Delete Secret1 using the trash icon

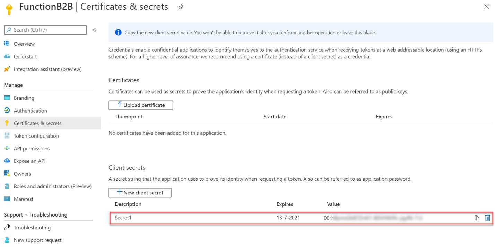[x=487, y=218]
